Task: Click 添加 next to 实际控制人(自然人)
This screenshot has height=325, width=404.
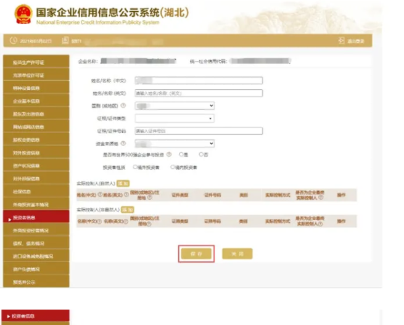Action: click(123, 183)
